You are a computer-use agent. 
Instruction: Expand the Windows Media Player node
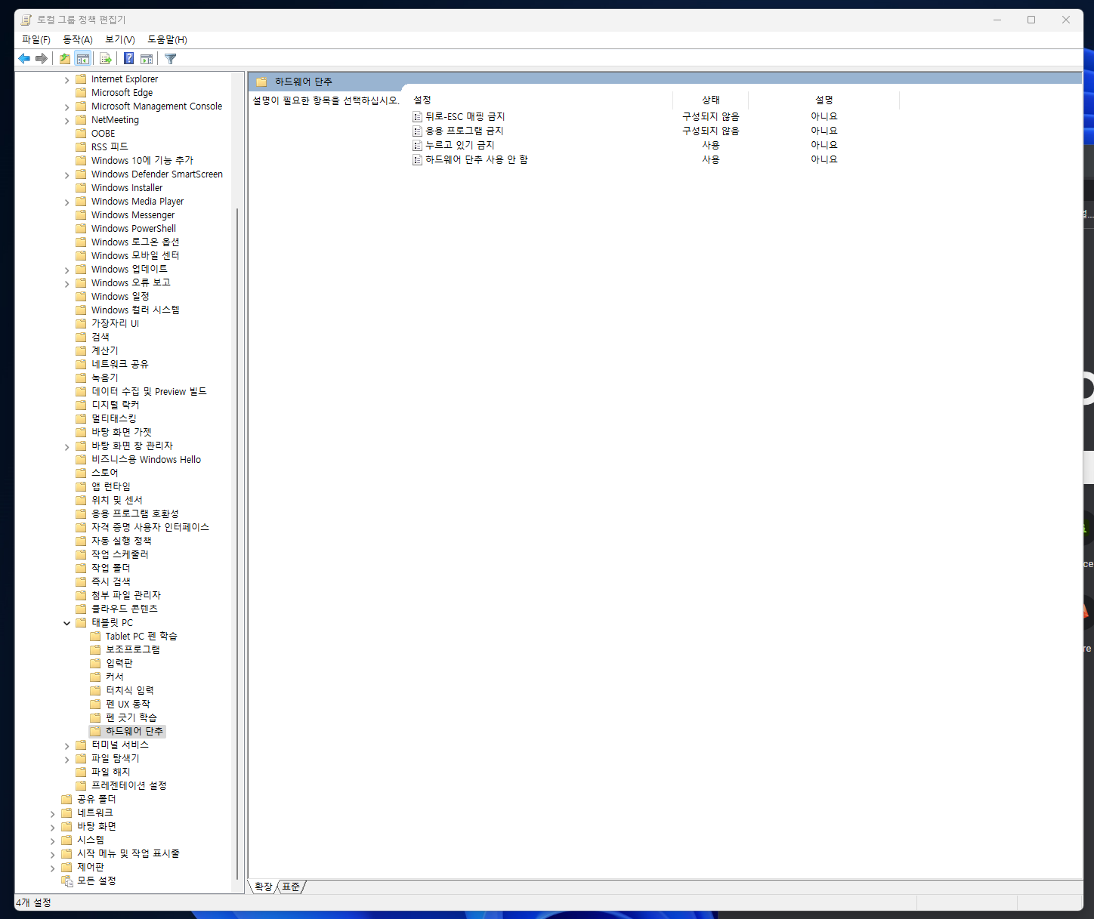click(x=66, y=202)
